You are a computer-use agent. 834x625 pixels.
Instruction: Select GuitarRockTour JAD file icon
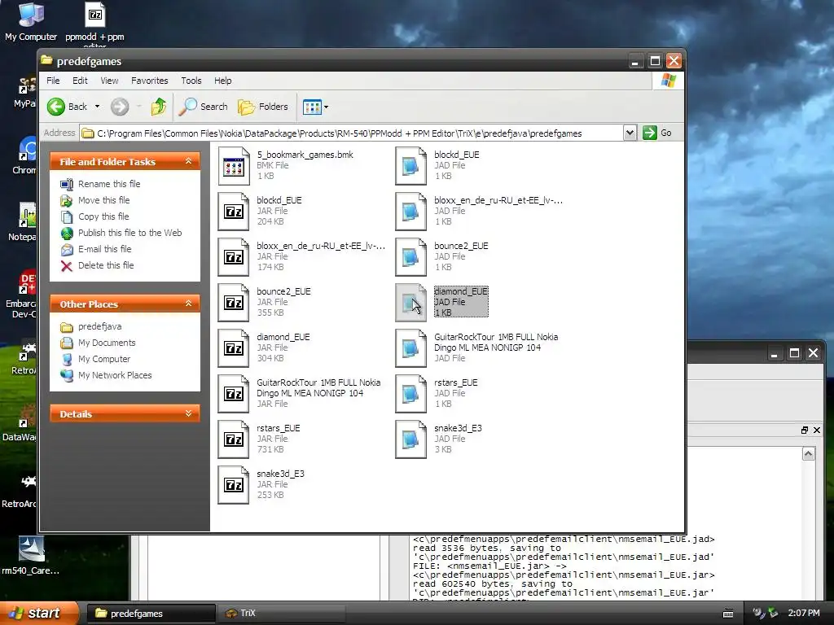click(410, 348)
